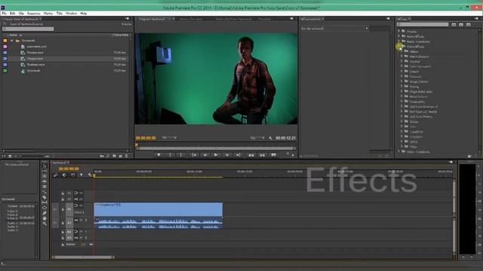Screen dimensions: 483x271
Task: Open the File menu
Action: [5, 14]
